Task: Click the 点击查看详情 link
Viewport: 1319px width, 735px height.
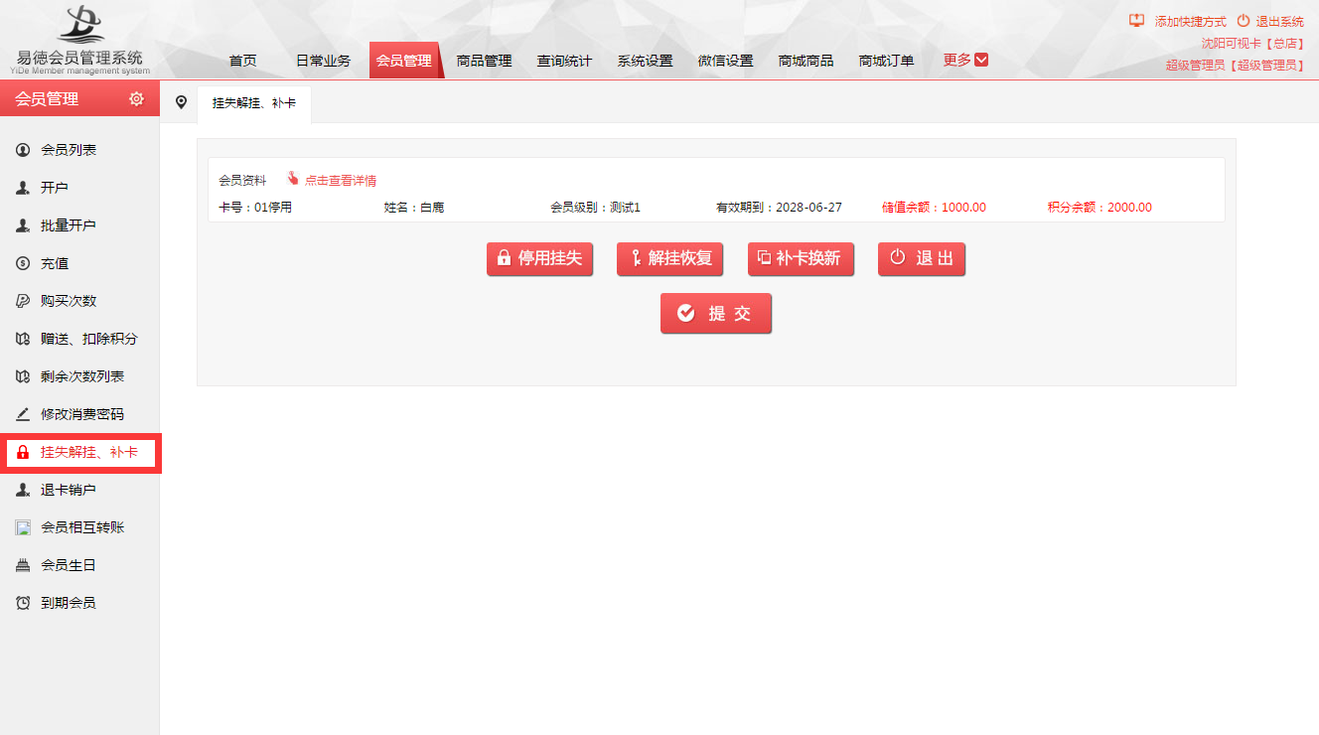Action: [341, 181]
